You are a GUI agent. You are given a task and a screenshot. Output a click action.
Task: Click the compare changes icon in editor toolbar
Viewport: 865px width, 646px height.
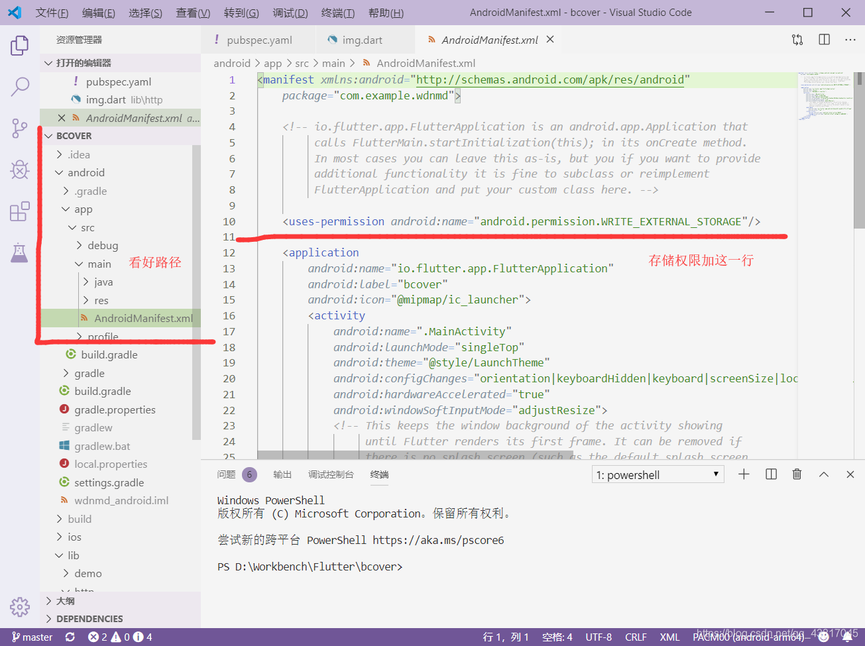(x=797, y=40)
